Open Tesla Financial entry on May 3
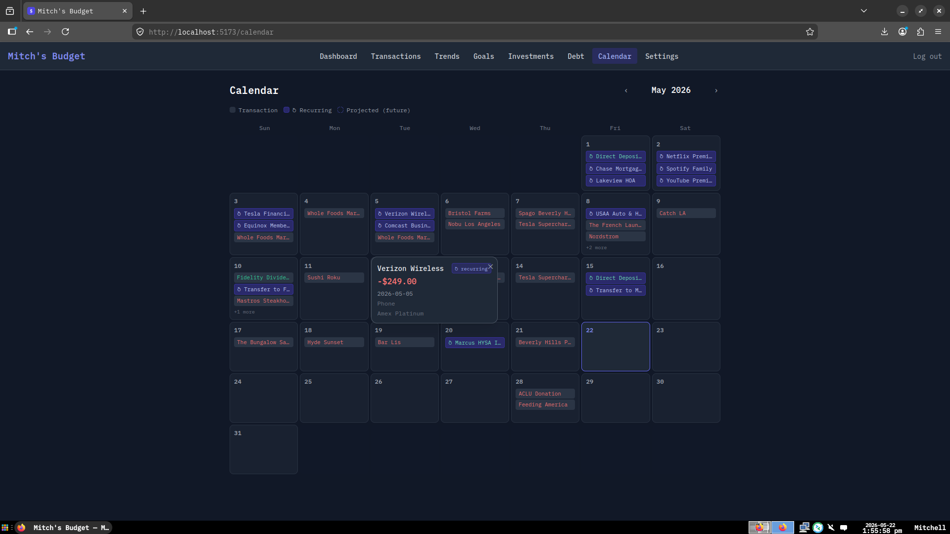Screen dimensions: 950x534 point(263,214)
